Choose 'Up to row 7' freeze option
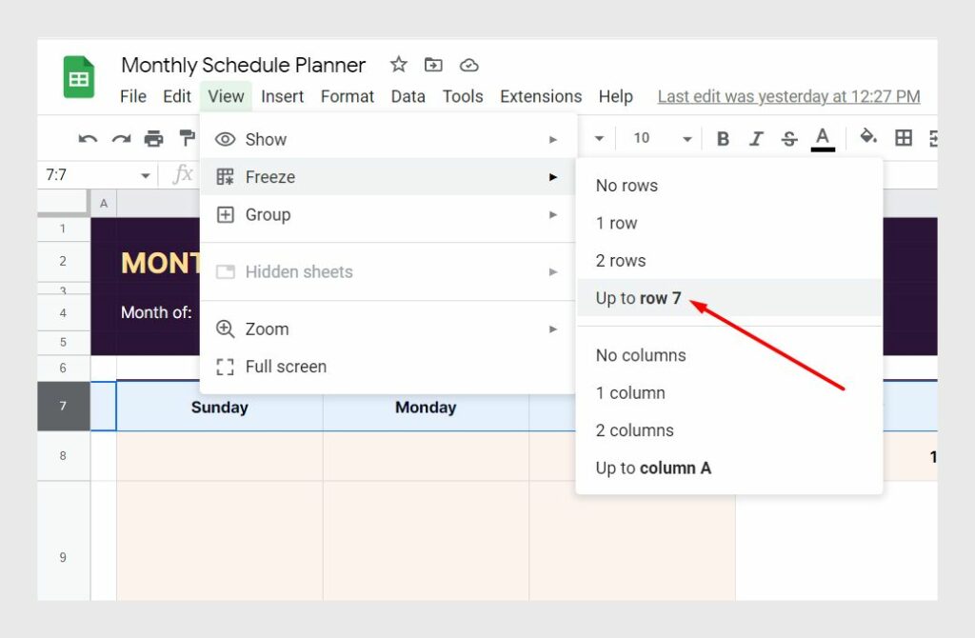This screenshot has width=975, height=638. (x=639, y=298)
